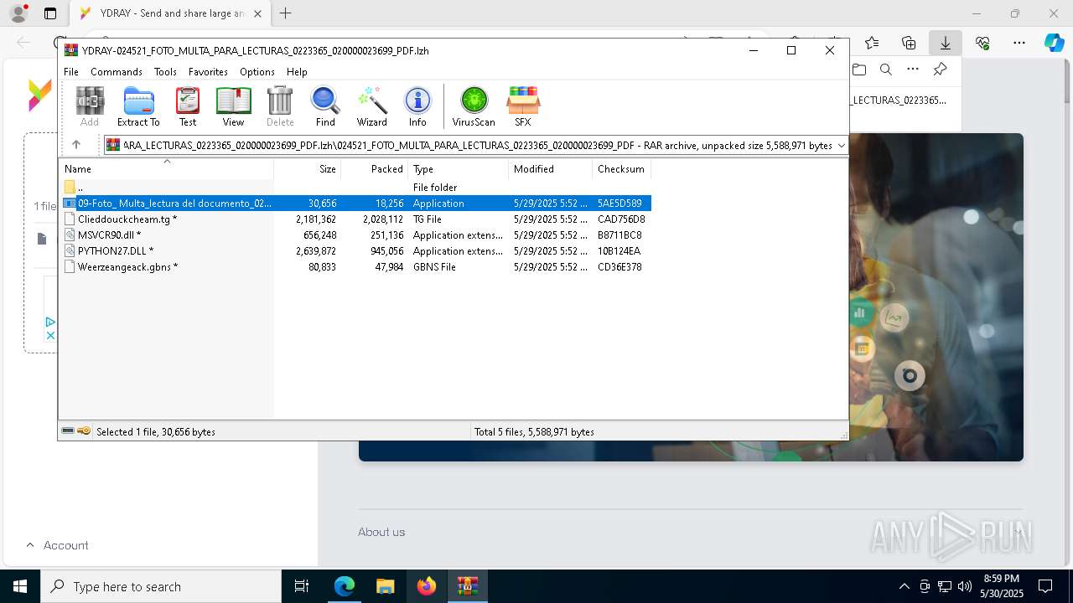Click the Extract To toolbar icon
This screenshot has height=603, width=1073.
(138, 106)
